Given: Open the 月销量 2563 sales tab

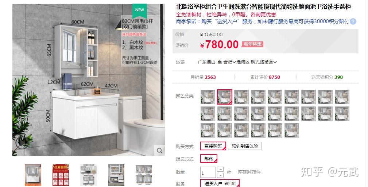Looking at the screenshot, I should pos(203,77).
